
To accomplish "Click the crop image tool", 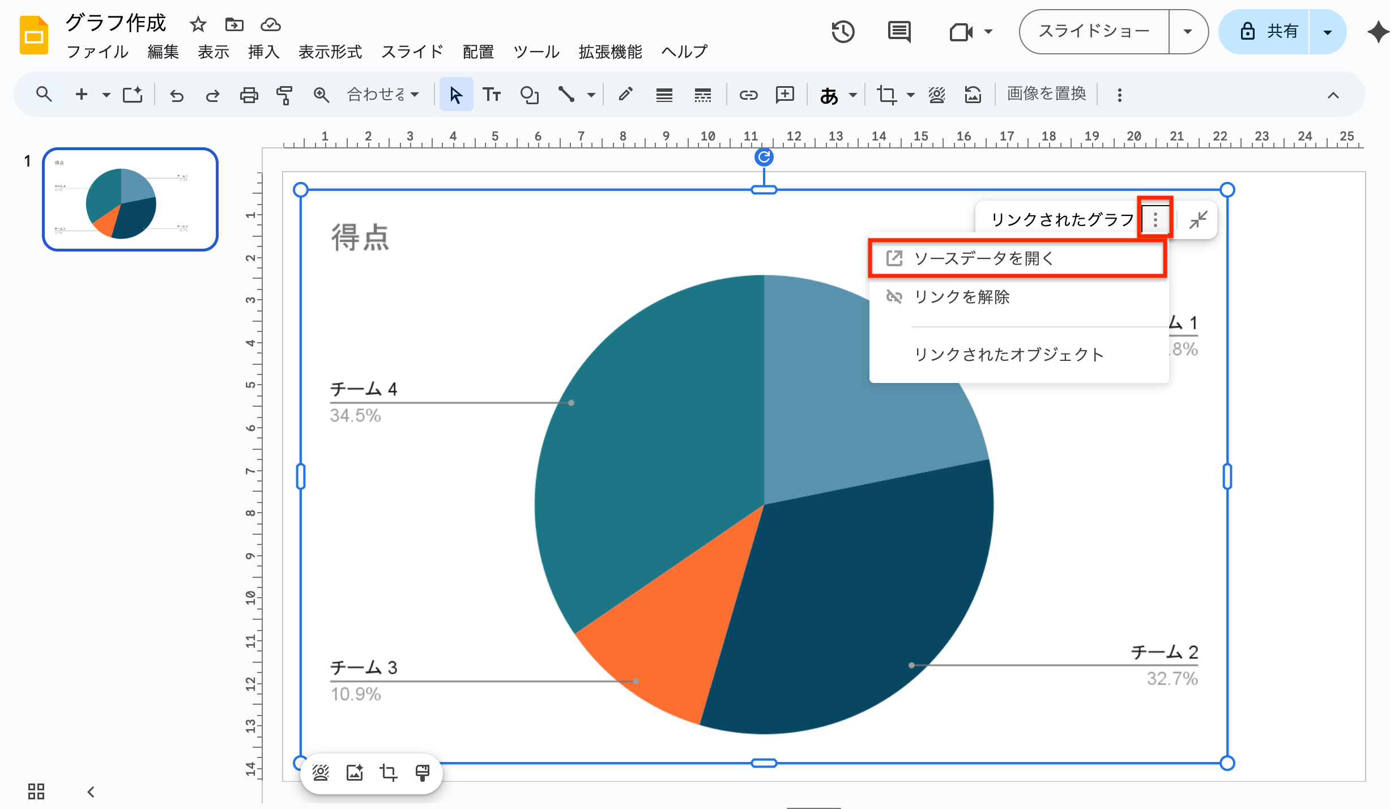I will point(887,94).
